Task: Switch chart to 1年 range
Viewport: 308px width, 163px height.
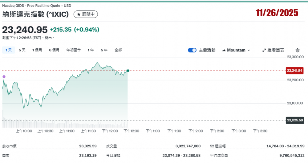Action: (91, 50)
